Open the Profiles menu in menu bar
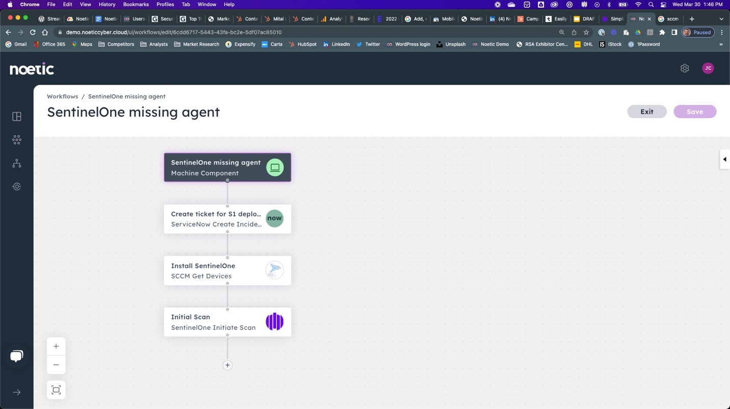 point(165,4)
